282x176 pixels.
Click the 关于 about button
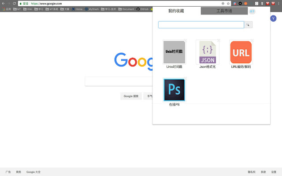[252, 11]
